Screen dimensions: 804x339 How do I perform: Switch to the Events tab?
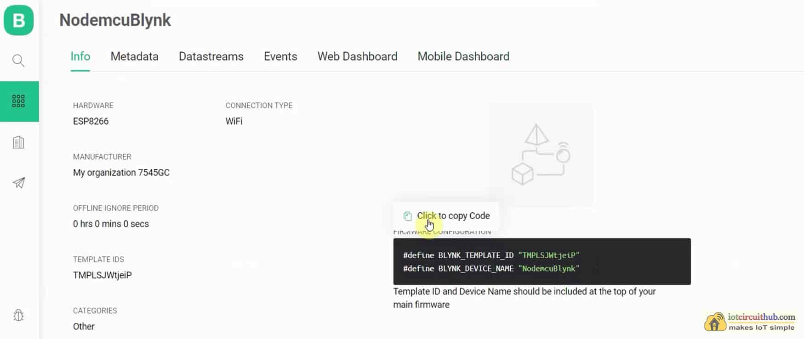tap(280, 56)
